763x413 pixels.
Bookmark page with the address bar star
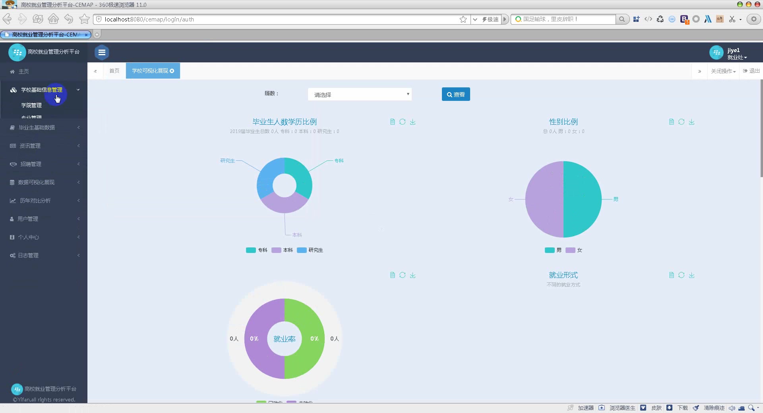(463, 19)
